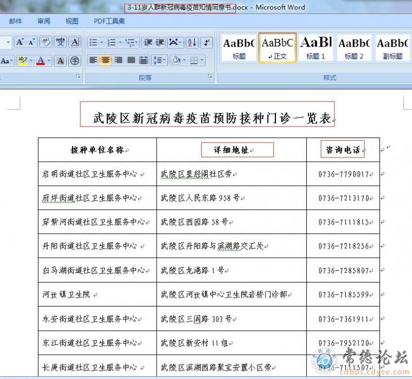Click phone number 0736-7361911
Screen dimensions: 412x379
(344, 319)
